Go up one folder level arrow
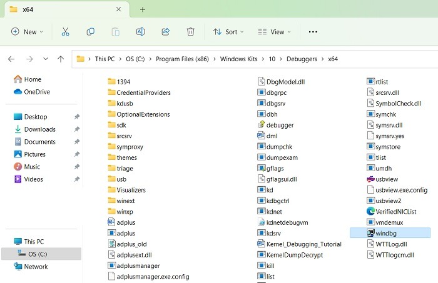 [x=61, y=59]
